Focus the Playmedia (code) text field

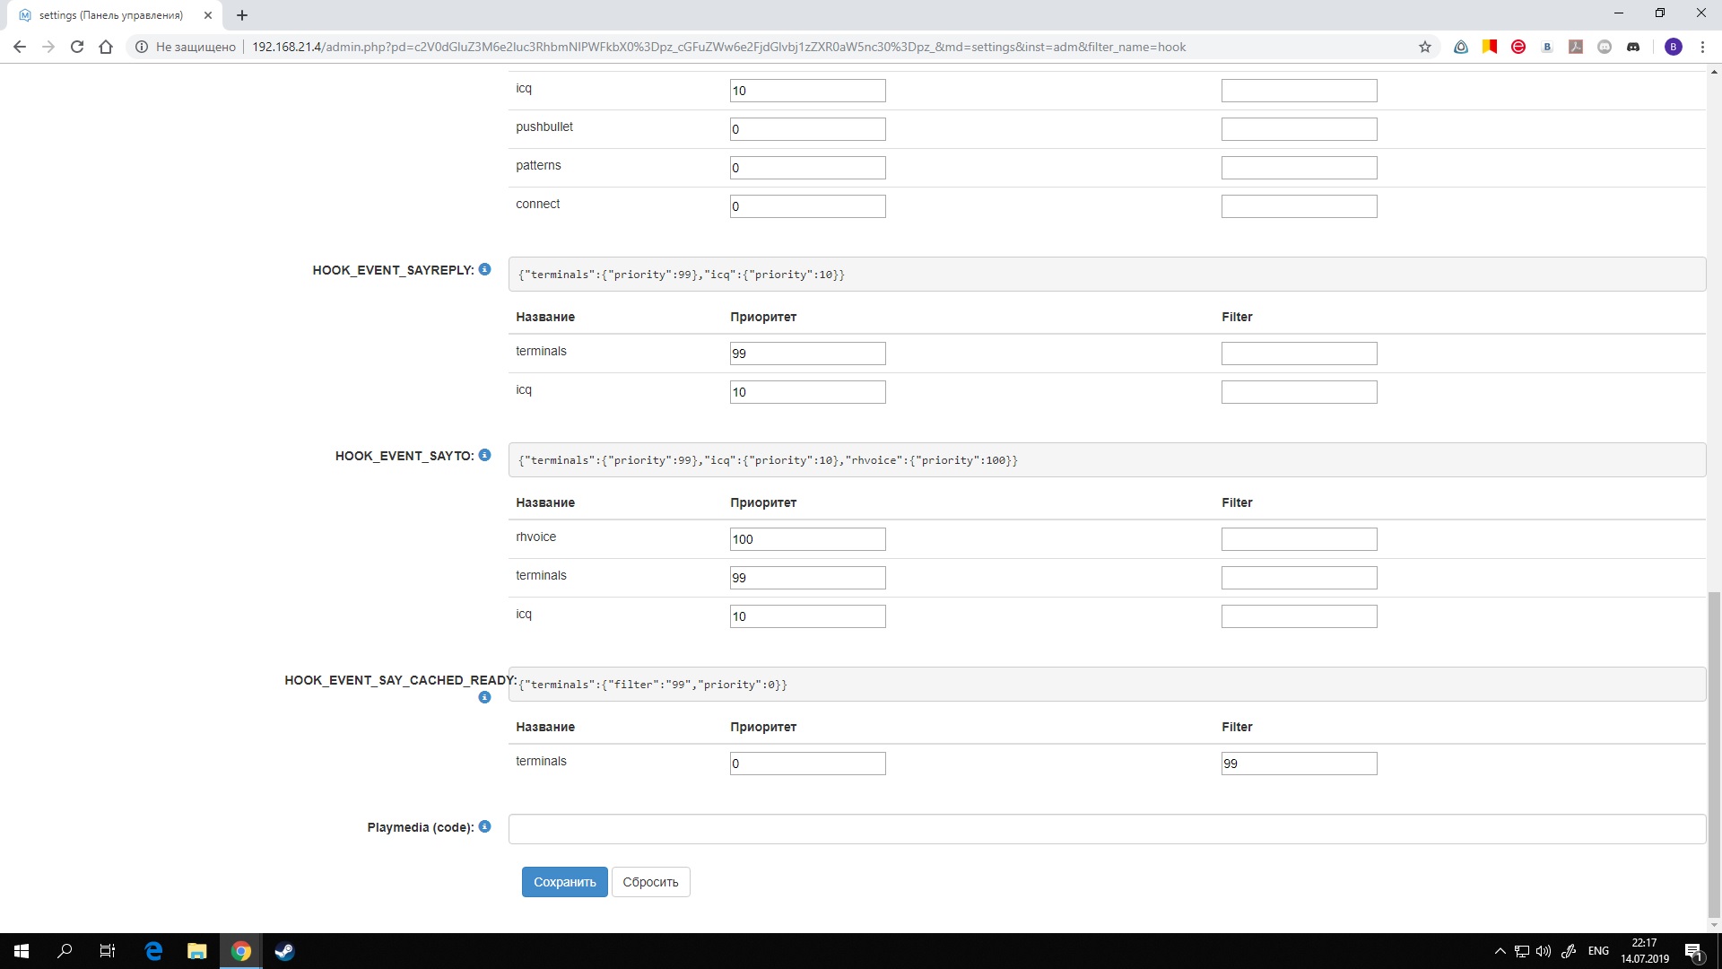[x=1106, y=829]
